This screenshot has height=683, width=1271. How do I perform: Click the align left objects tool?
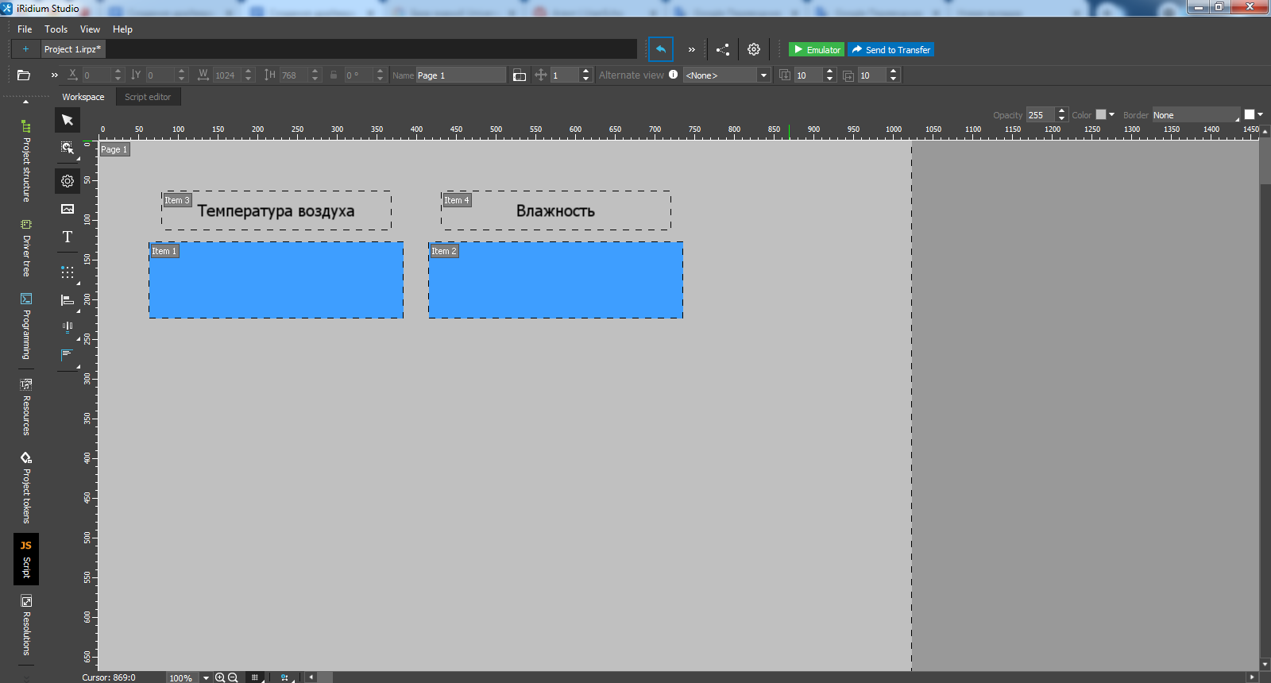pyautogui.click(x=68, y=300)
